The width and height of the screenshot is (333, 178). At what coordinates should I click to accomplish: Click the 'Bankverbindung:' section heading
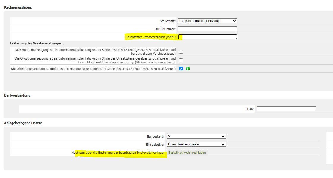(18, 95)
